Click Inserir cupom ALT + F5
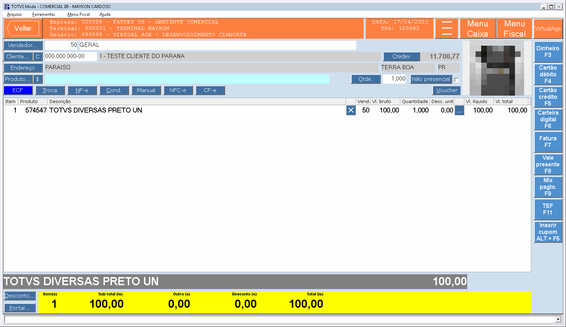 548,232
